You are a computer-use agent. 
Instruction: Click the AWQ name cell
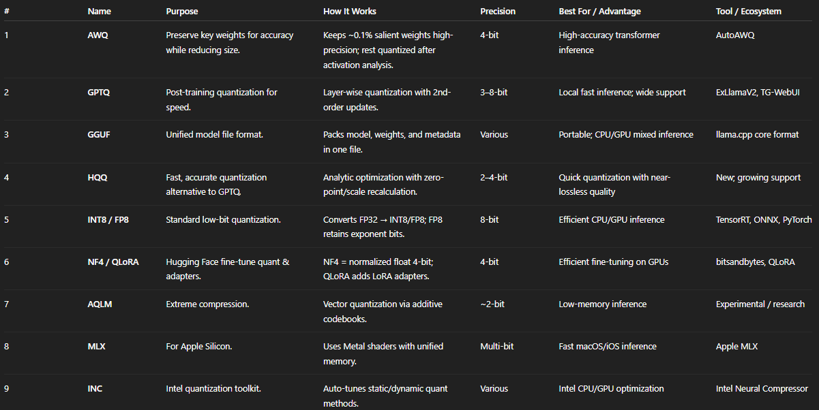(98, 35)
